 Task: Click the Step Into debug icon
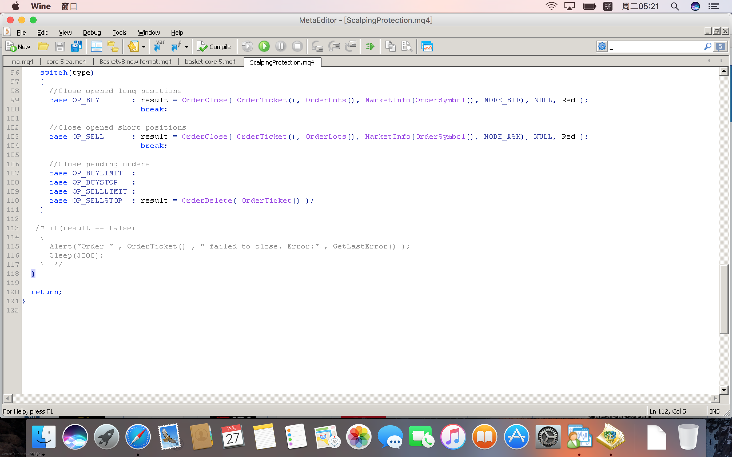pyautogui.click(x=317, y=47)
